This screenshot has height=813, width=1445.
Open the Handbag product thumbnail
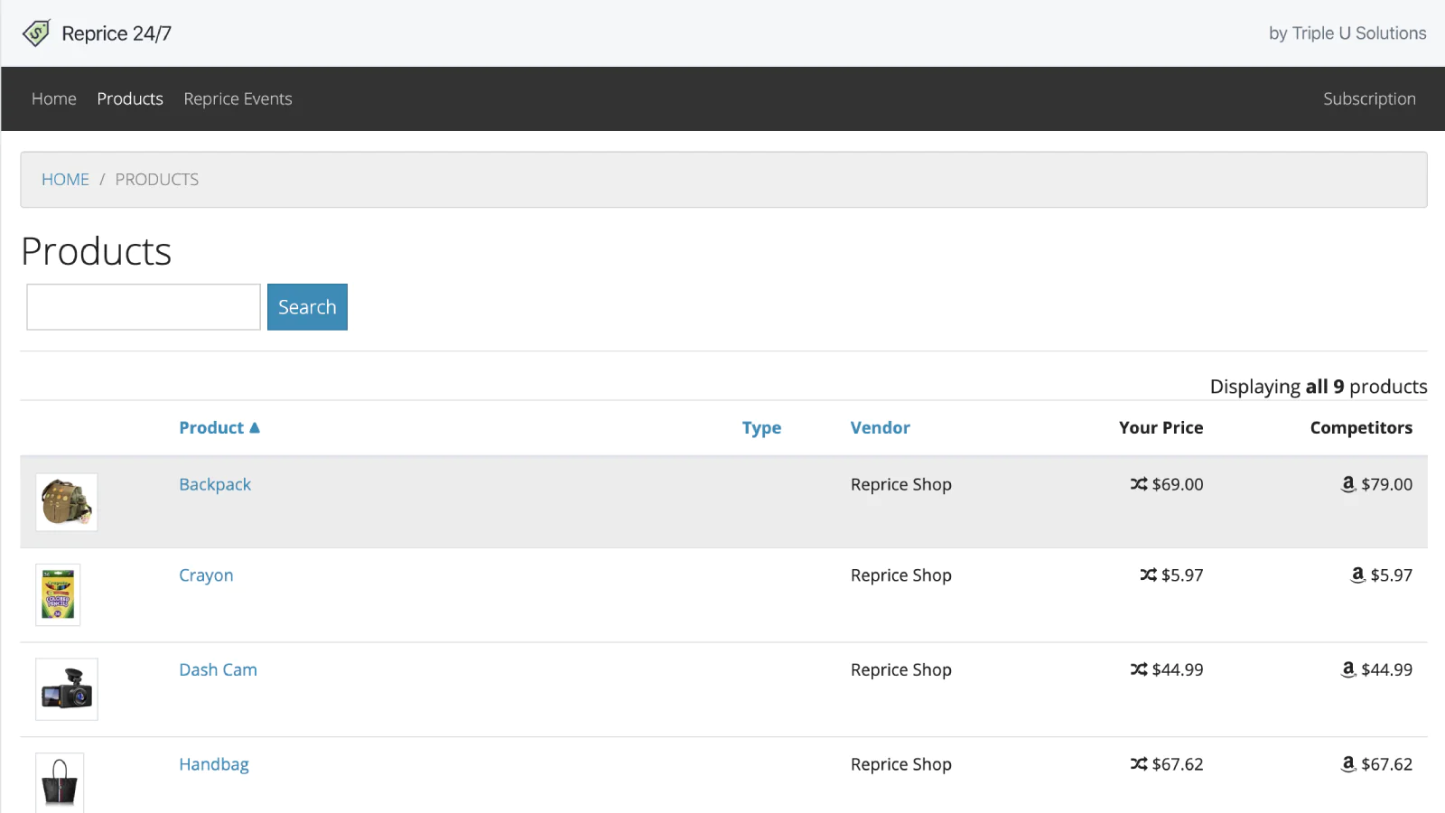(60, 783)
